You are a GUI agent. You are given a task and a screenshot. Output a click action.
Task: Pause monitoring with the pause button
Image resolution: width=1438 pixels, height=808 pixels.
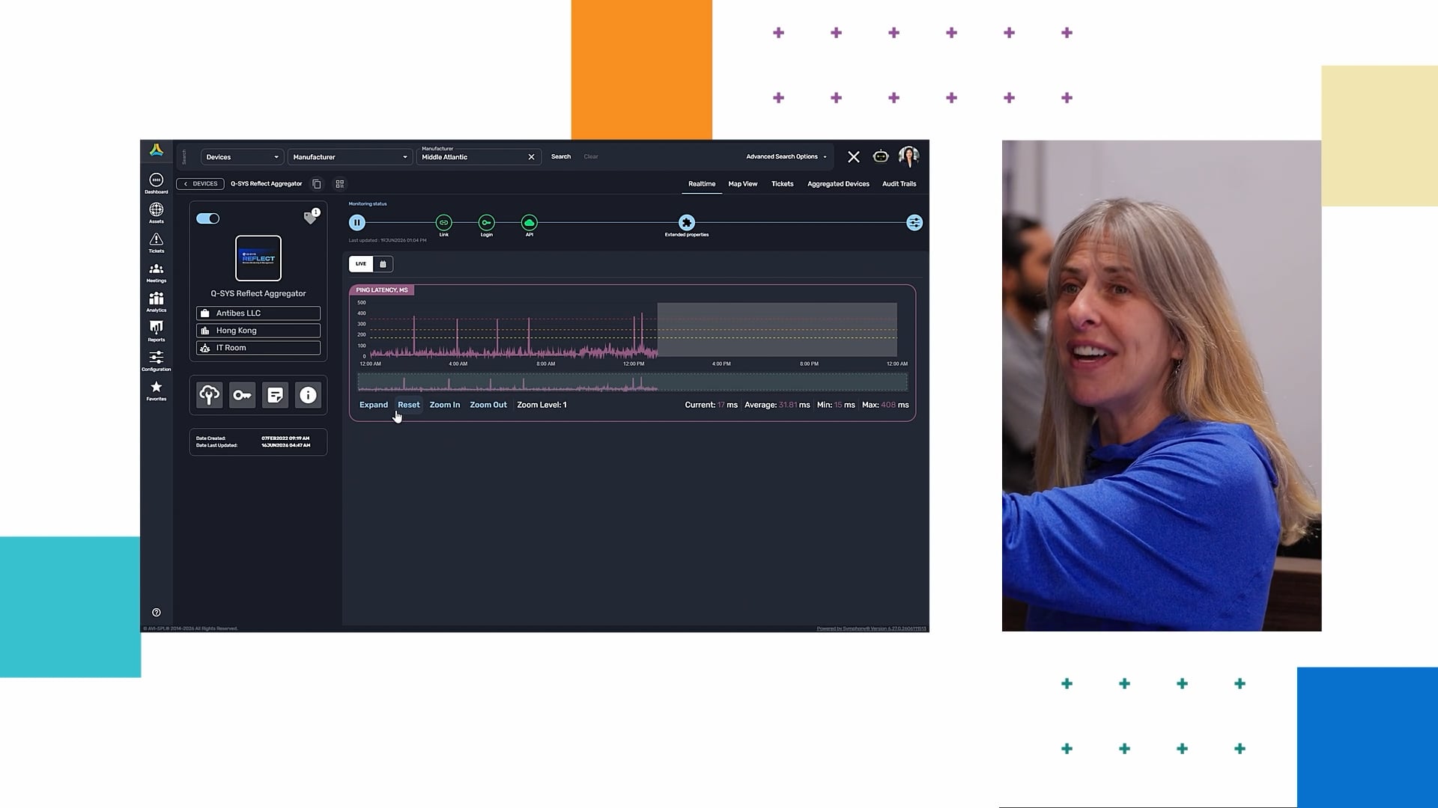coord(357,222)
